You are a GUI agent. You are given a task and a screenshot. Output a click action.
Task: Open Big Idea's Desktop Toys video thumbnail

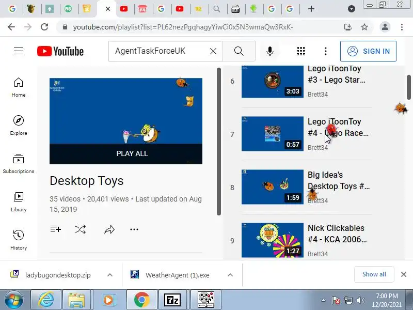[x=273, y=187]
